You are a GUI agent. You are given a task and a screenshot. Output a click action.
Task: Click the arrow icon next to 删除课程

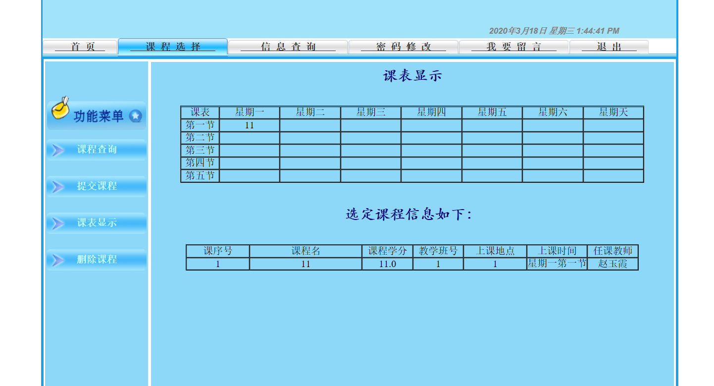click(57, 259)
